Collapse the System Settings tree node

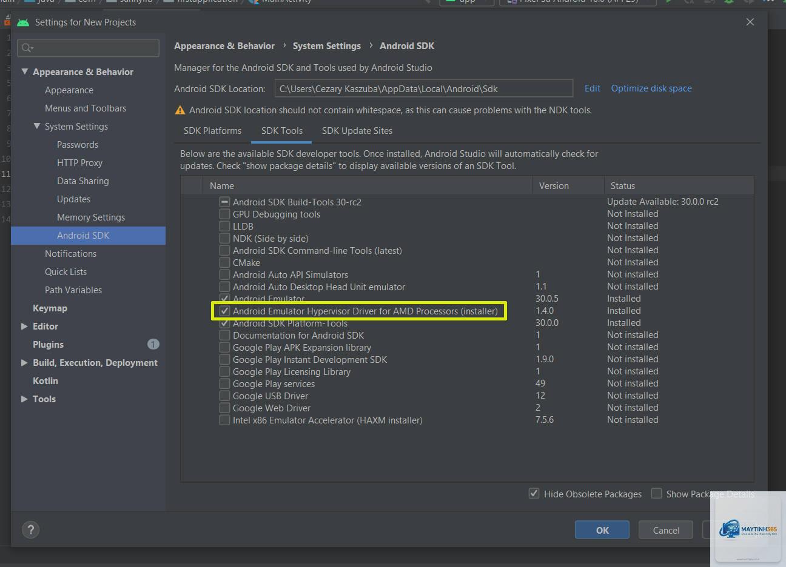click(x=37, y=126)
